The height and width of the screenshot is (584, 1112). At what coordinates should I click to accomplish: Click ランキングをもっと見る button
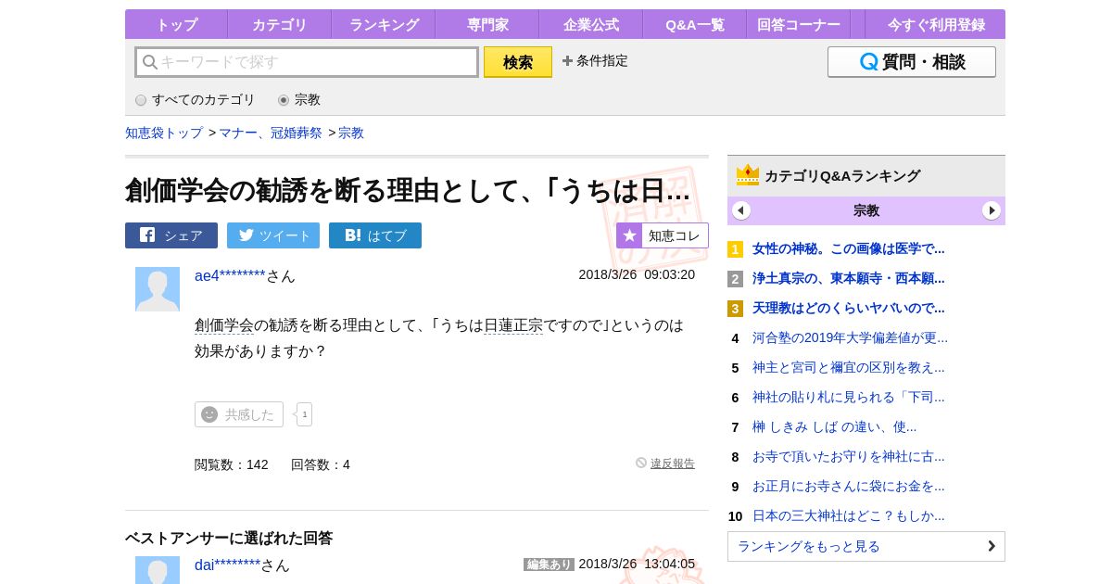866,546
